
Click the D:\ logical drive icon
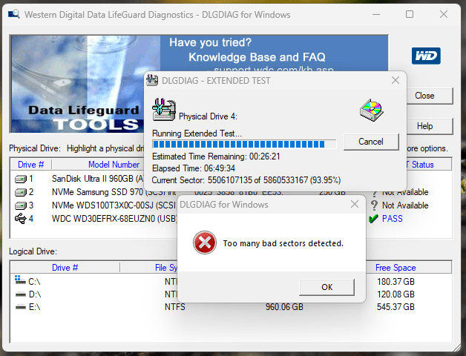(x=21, y=294)
